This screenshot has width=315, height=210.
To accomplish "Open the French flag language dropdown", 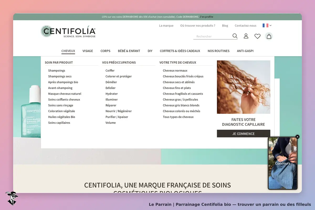I will (267, 25).
